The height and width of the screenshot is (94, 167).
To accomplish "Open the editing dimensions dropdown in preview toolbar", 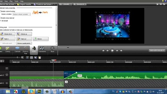I will pyautogui.click(x=65, y=4).
